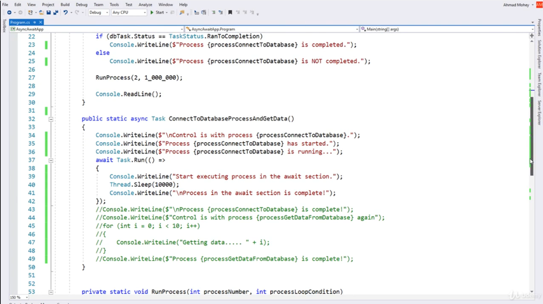Screen dimensions: 543x304
Task: Collapse the ConnectToDatabaseProcessAndGetData method outline
Action: click(51, 119)
